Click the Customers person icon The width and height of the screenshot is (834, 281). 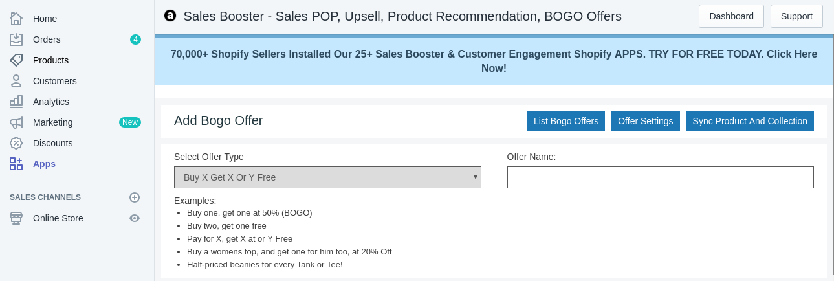click(16, 81)
